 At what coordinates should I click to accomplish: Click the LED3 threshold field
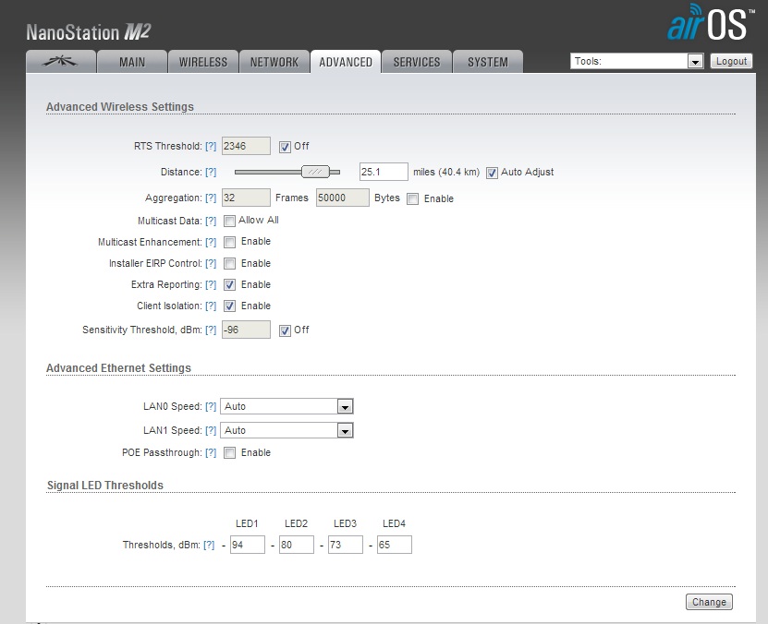(346, 545)
